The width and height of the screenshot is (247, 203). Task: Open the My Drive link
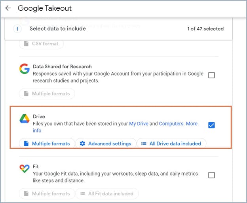pos(139,124)
